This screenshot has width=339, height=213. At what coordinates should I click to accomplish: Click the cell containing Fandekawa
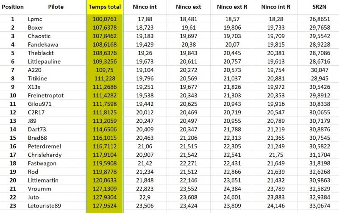(56, 44)
